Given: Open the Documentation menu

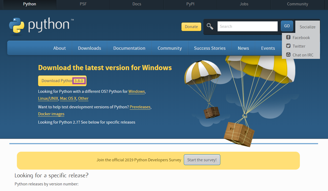Looking at the screenshot, I should (x=129, y=48).
